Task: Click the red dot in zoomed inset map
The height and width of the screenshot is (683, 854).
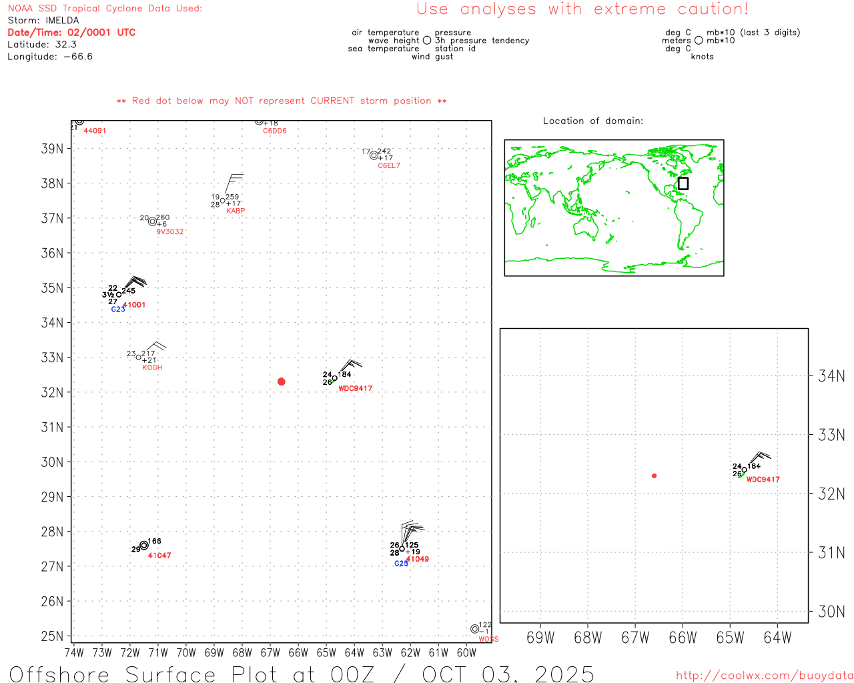Action: [655, 476]
